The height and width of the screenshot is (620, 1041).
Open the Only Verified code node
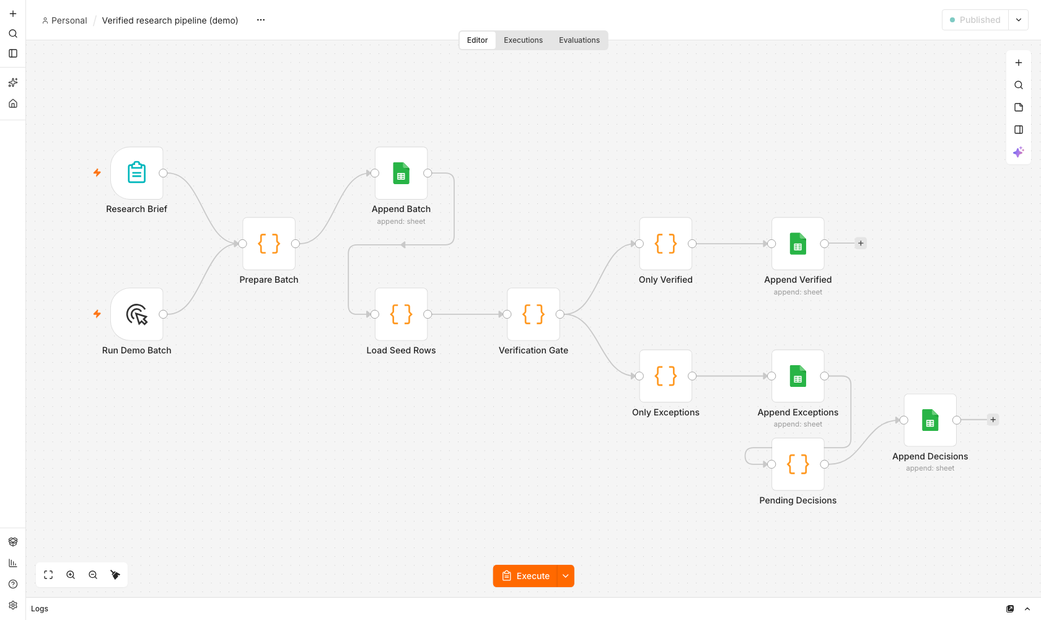(x=665, y=244)
